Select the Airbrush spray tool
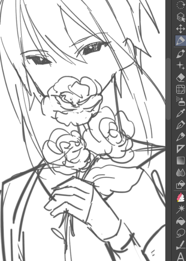This screenshot has width=186, height=261. (180, 101)
